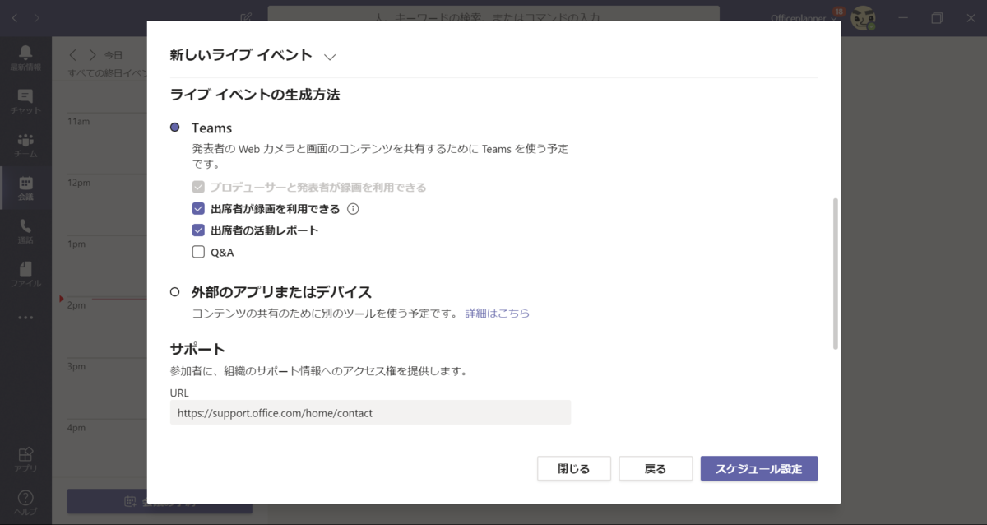This screenshot has height=525, width=987.
Task: Open the Meetings calendar in the sidebar
Action: [25, 188]
